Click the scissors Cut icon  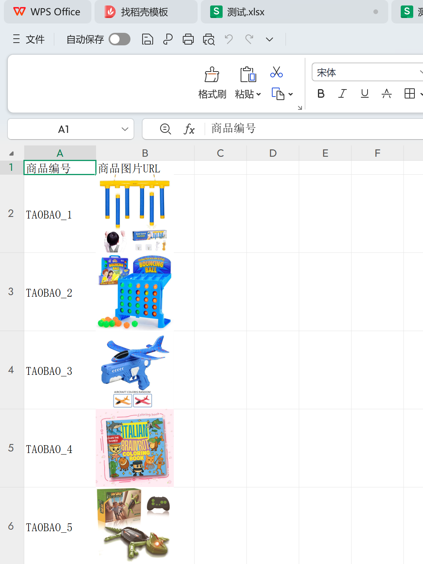click(x=277, y=72)
